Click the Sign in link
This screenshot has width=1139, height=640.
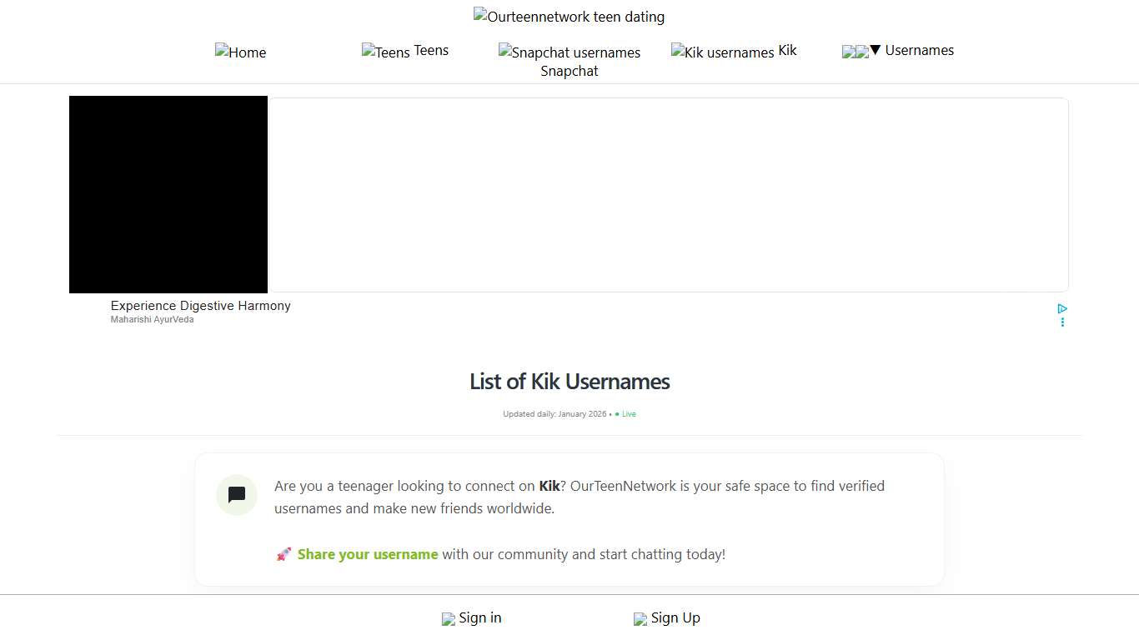(x=479, y=617)
